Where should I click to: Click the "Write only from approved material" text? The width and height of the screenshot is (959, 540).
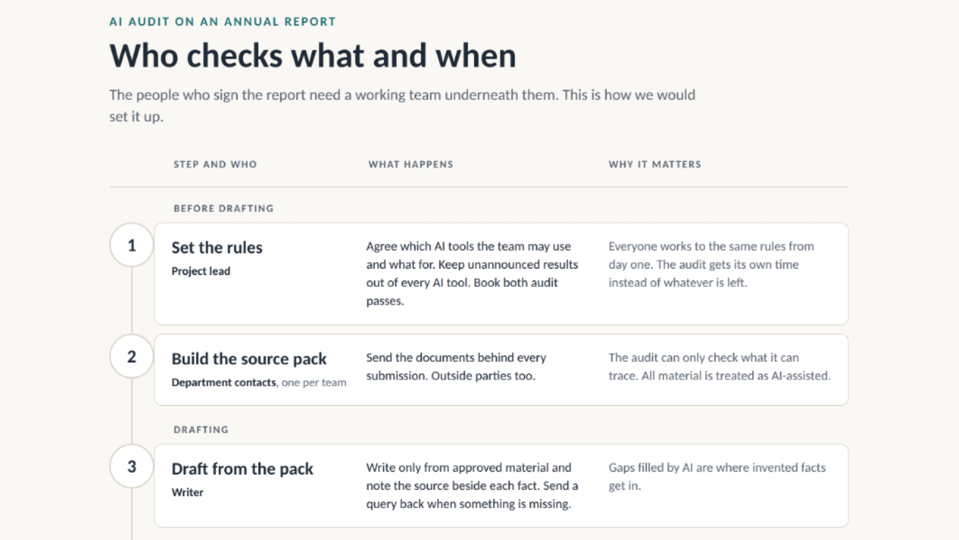[x=472, y=485]
